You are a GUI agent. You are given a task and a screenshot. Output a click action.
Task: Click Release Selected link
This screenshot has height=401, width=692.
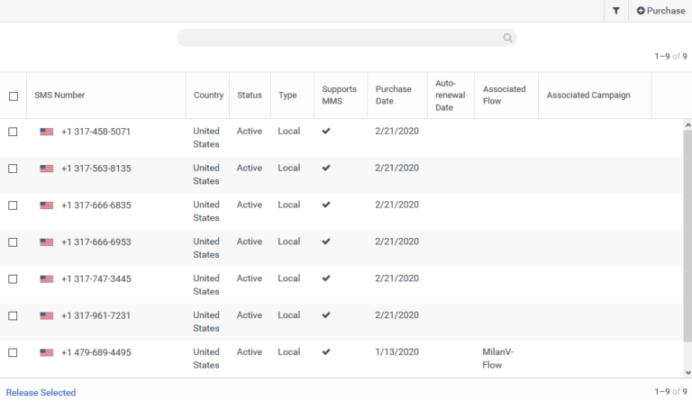point(41,393)
